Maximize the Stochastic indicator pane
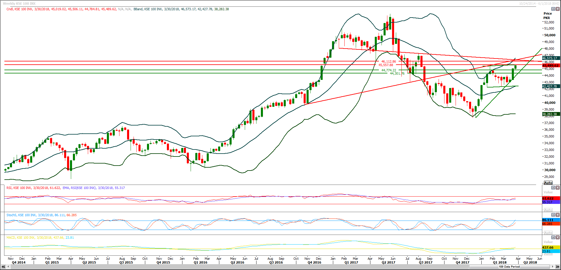This screenshot has height=270, width=561. pyautogui.click(x=553, y=215)
